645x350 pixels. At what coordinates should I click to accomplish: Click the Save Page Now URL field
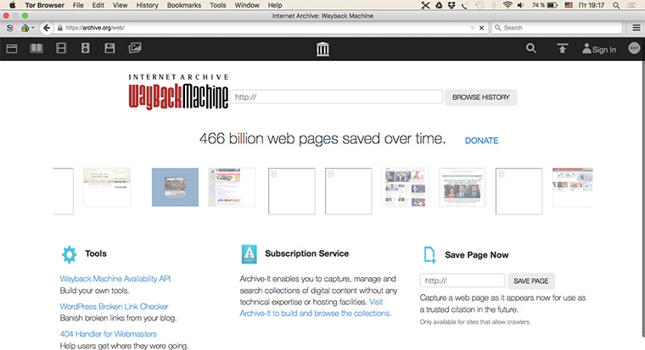coord(463,281)
